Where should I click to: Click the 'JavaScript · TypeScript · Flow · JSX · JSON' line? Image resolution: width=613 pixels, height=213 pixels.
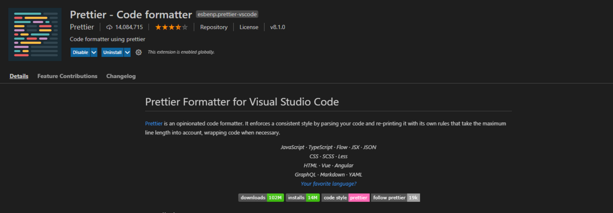[x=328, y=147]
